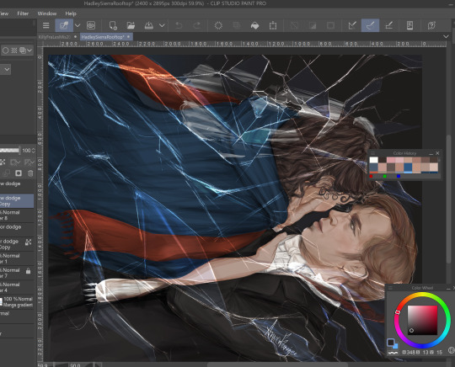
Task: Click the opacity value field showing 100
Action: pos(26,151)
